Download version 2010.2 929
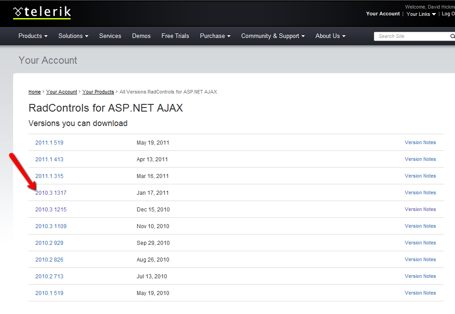 [x=49, y=243]
